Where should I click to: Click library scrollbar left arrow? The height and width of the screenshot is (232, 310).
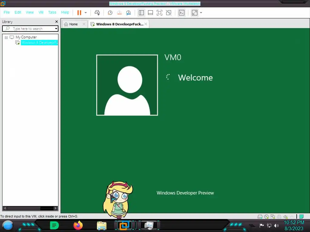[5, 208]
